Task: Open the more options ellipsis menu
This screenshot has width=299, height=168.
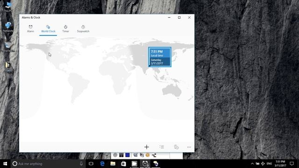Action: tap(189, 147)
